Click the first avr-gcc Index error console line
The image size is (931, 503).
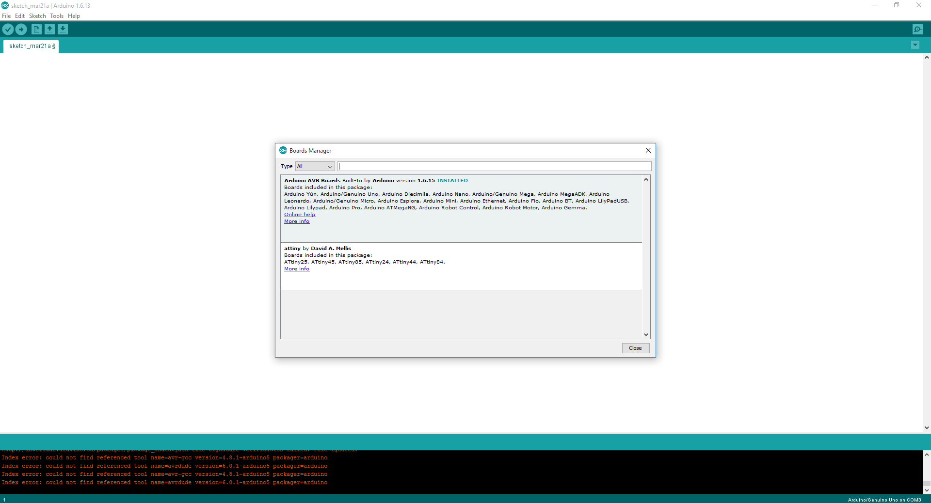[x=164, y=458]
